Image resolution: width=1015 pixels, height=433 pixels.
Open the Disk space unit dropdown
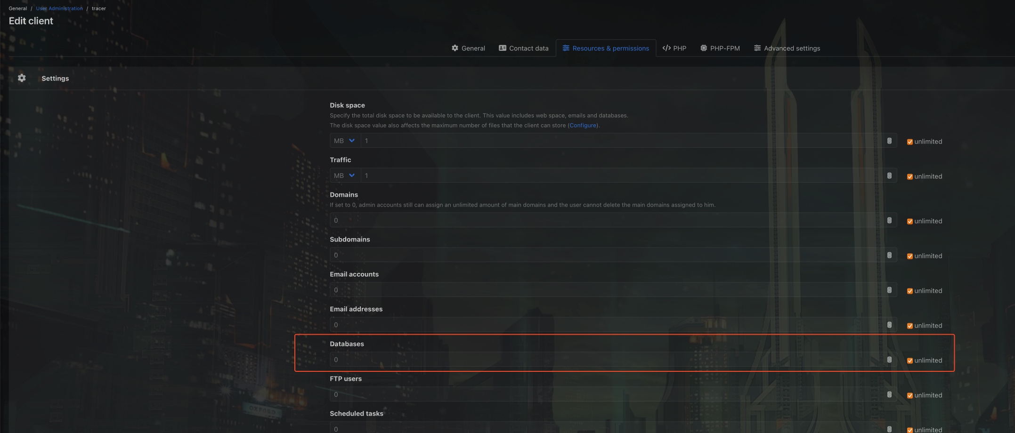(344, 141)
